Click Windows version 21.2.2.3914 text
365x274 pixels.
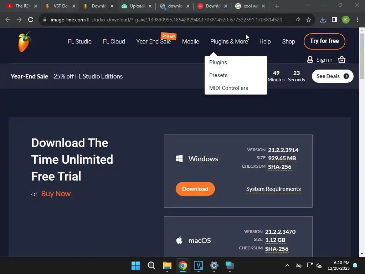tap(283, 150)
